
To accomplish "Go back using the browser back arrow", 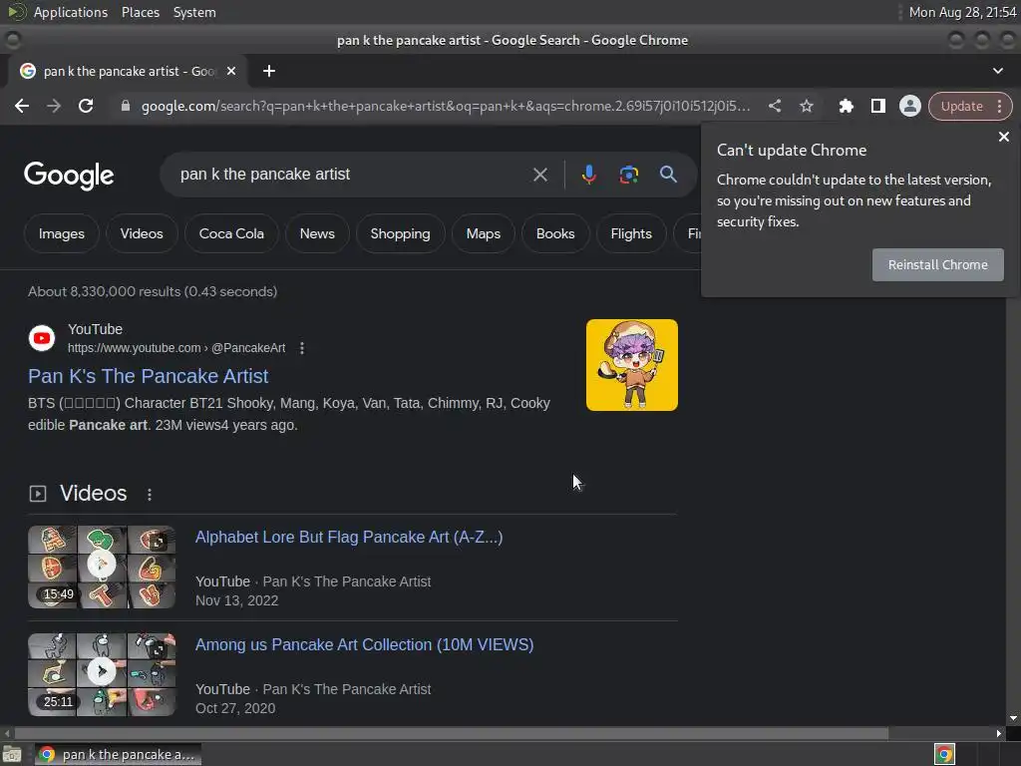I will tap(22, 106).
